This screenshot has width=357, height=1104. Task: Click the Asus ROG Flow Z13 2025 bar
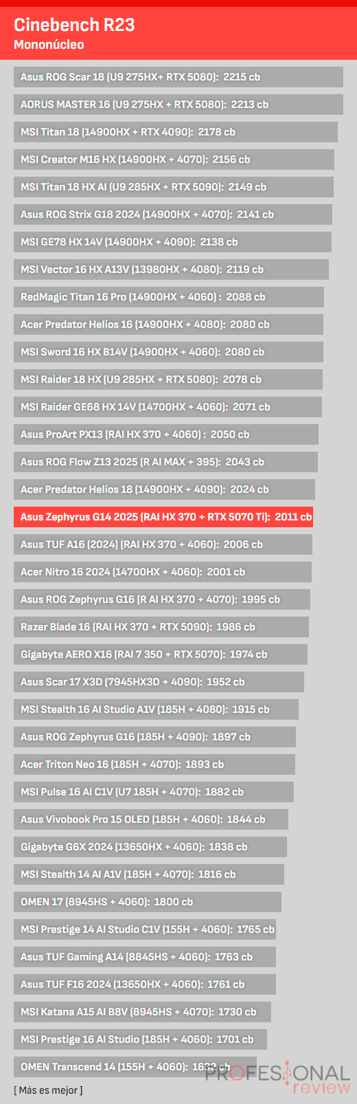click(165, 462)
